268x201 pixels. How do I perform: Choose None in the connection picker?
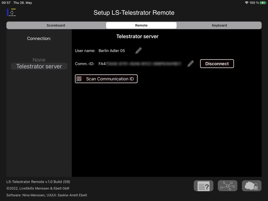tap(39, 60)
